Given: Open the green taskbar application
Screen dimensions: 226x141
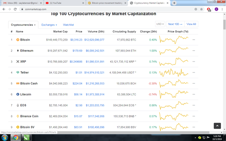Looking at the screenshot, I should 27,137.
